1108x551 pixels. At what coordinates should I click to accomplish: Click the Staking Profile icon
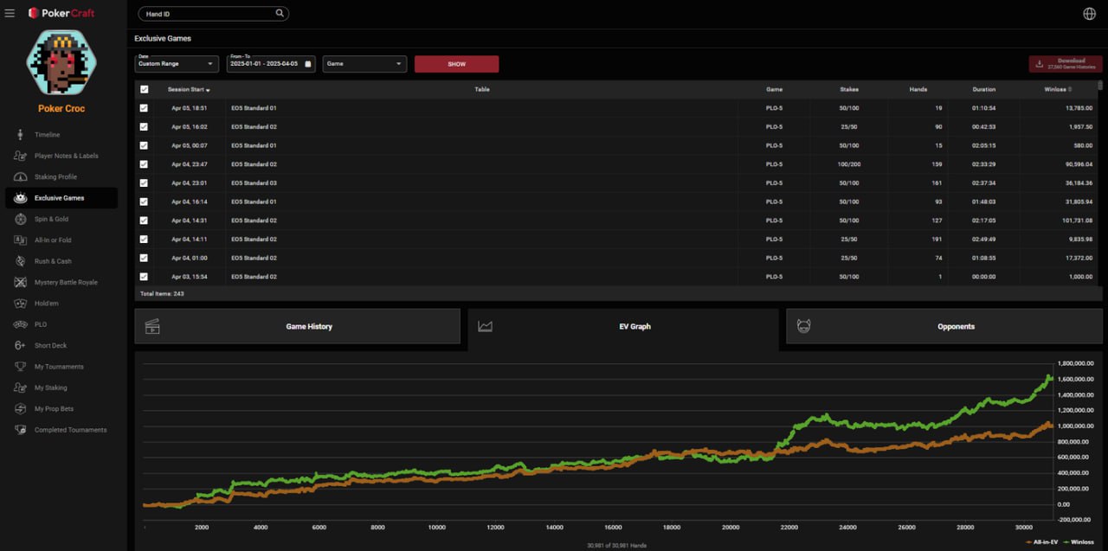(x=20, y=176)
